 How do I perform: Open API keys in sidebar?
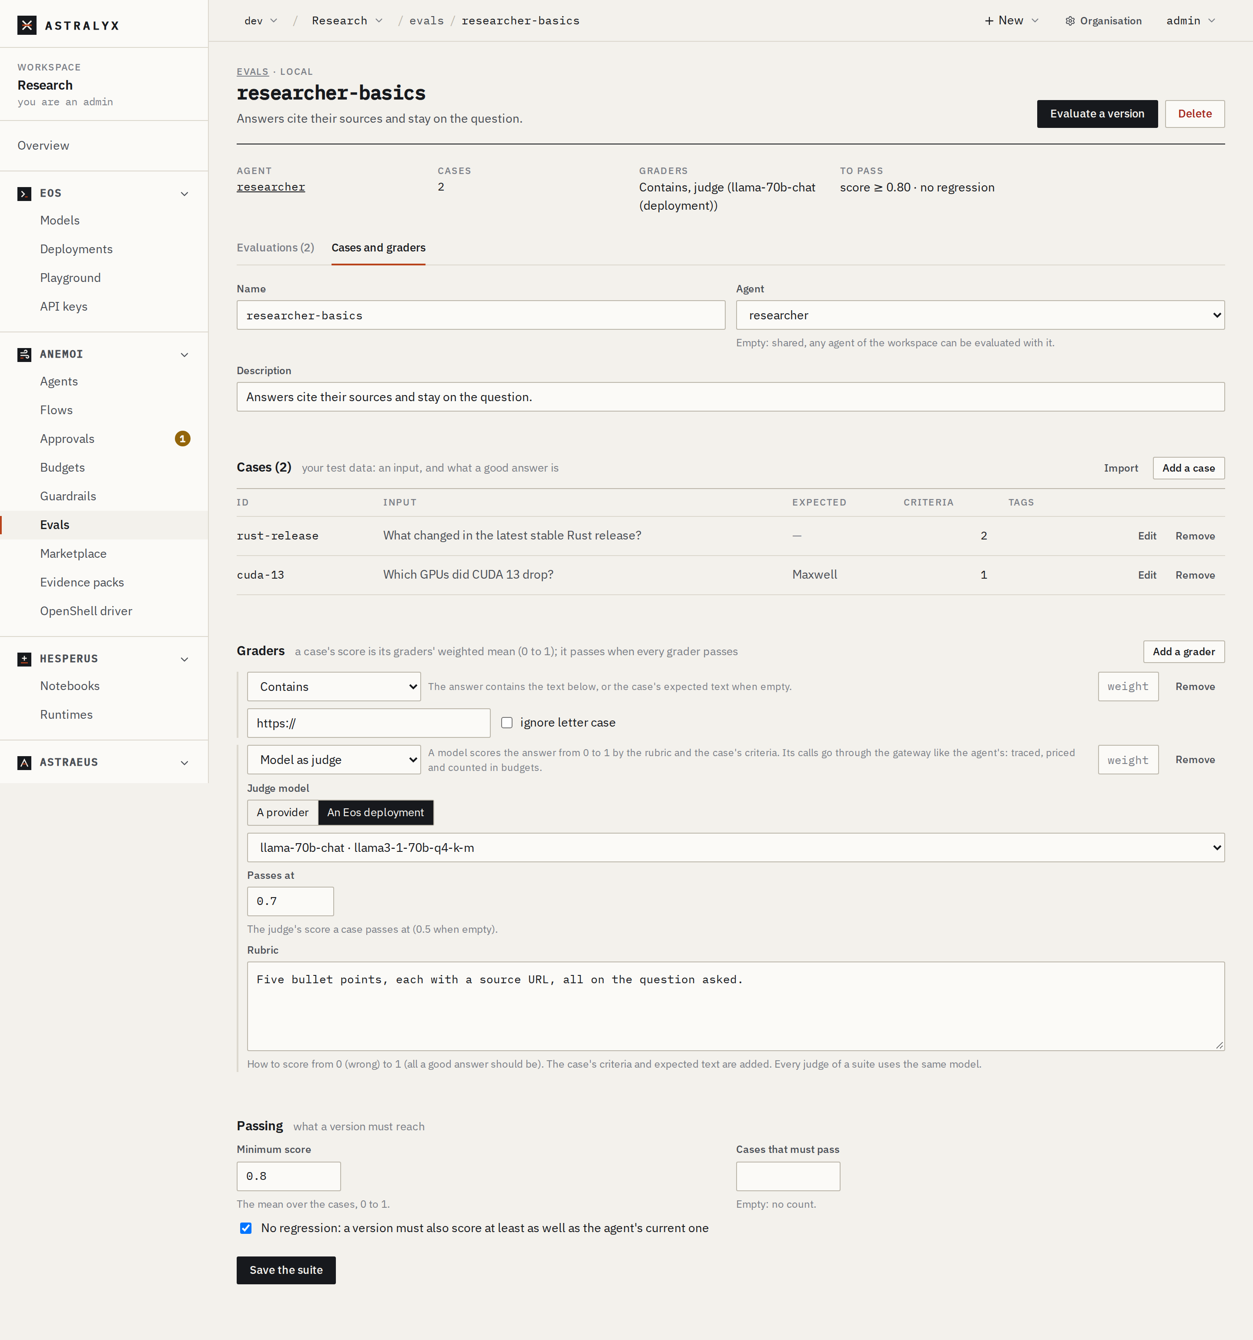coord(64,307)
